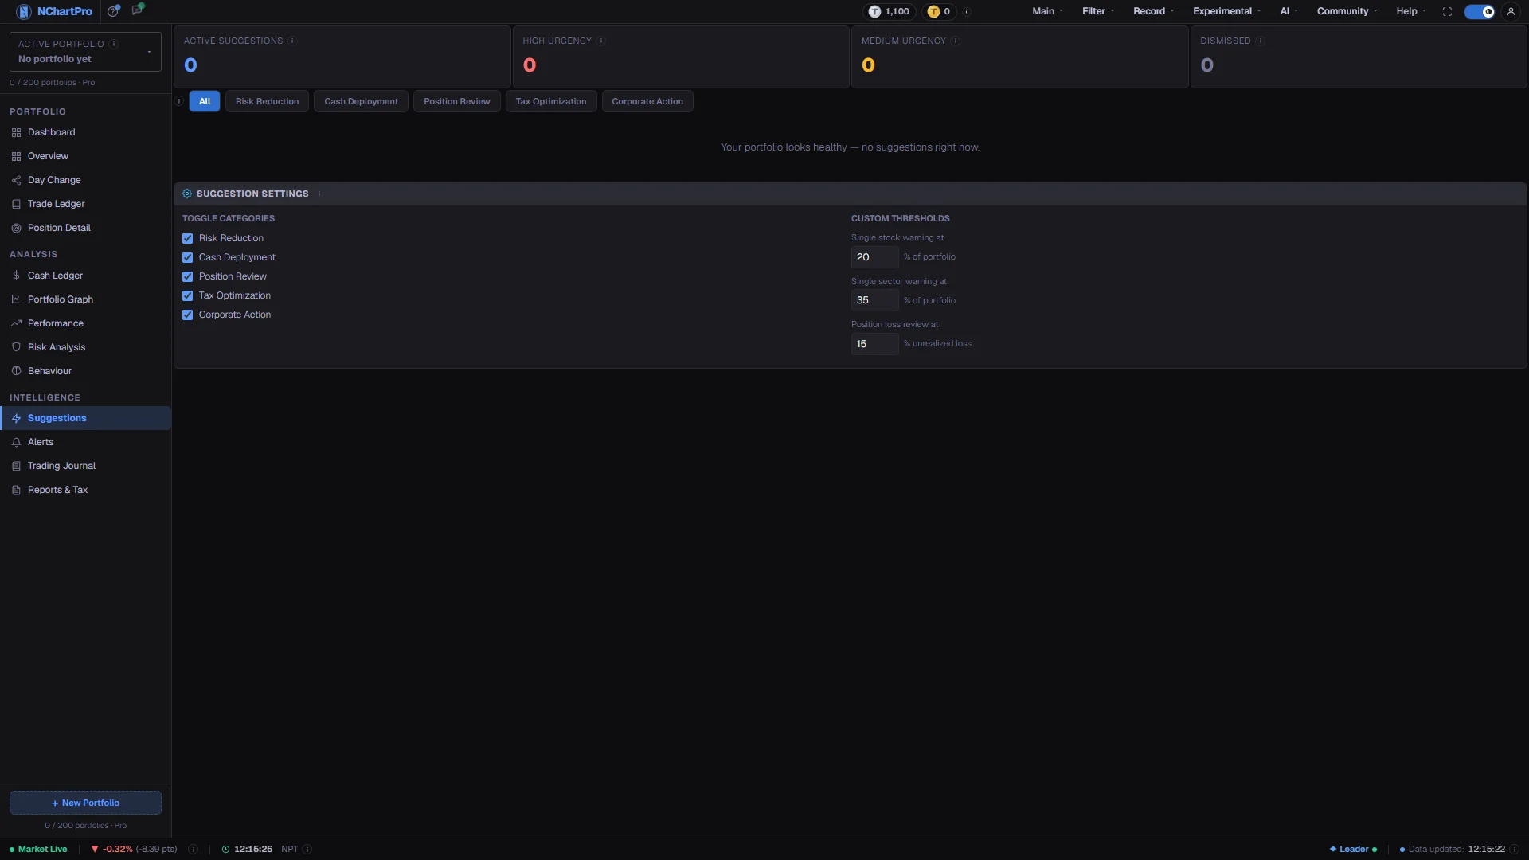Screen dimensions: 1529x860
Task: Click the -0.32% market change value
Action: click(117, 849)
